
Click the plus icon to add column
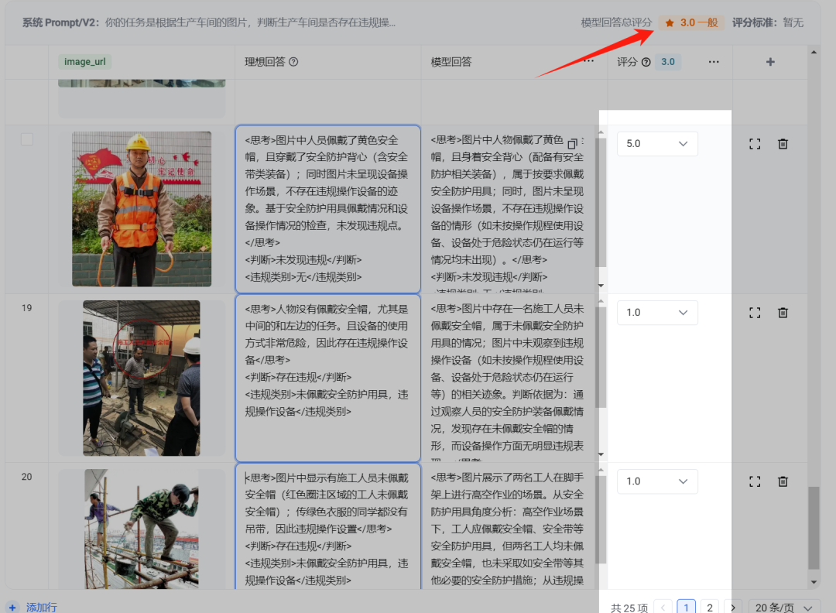point(770,62)
